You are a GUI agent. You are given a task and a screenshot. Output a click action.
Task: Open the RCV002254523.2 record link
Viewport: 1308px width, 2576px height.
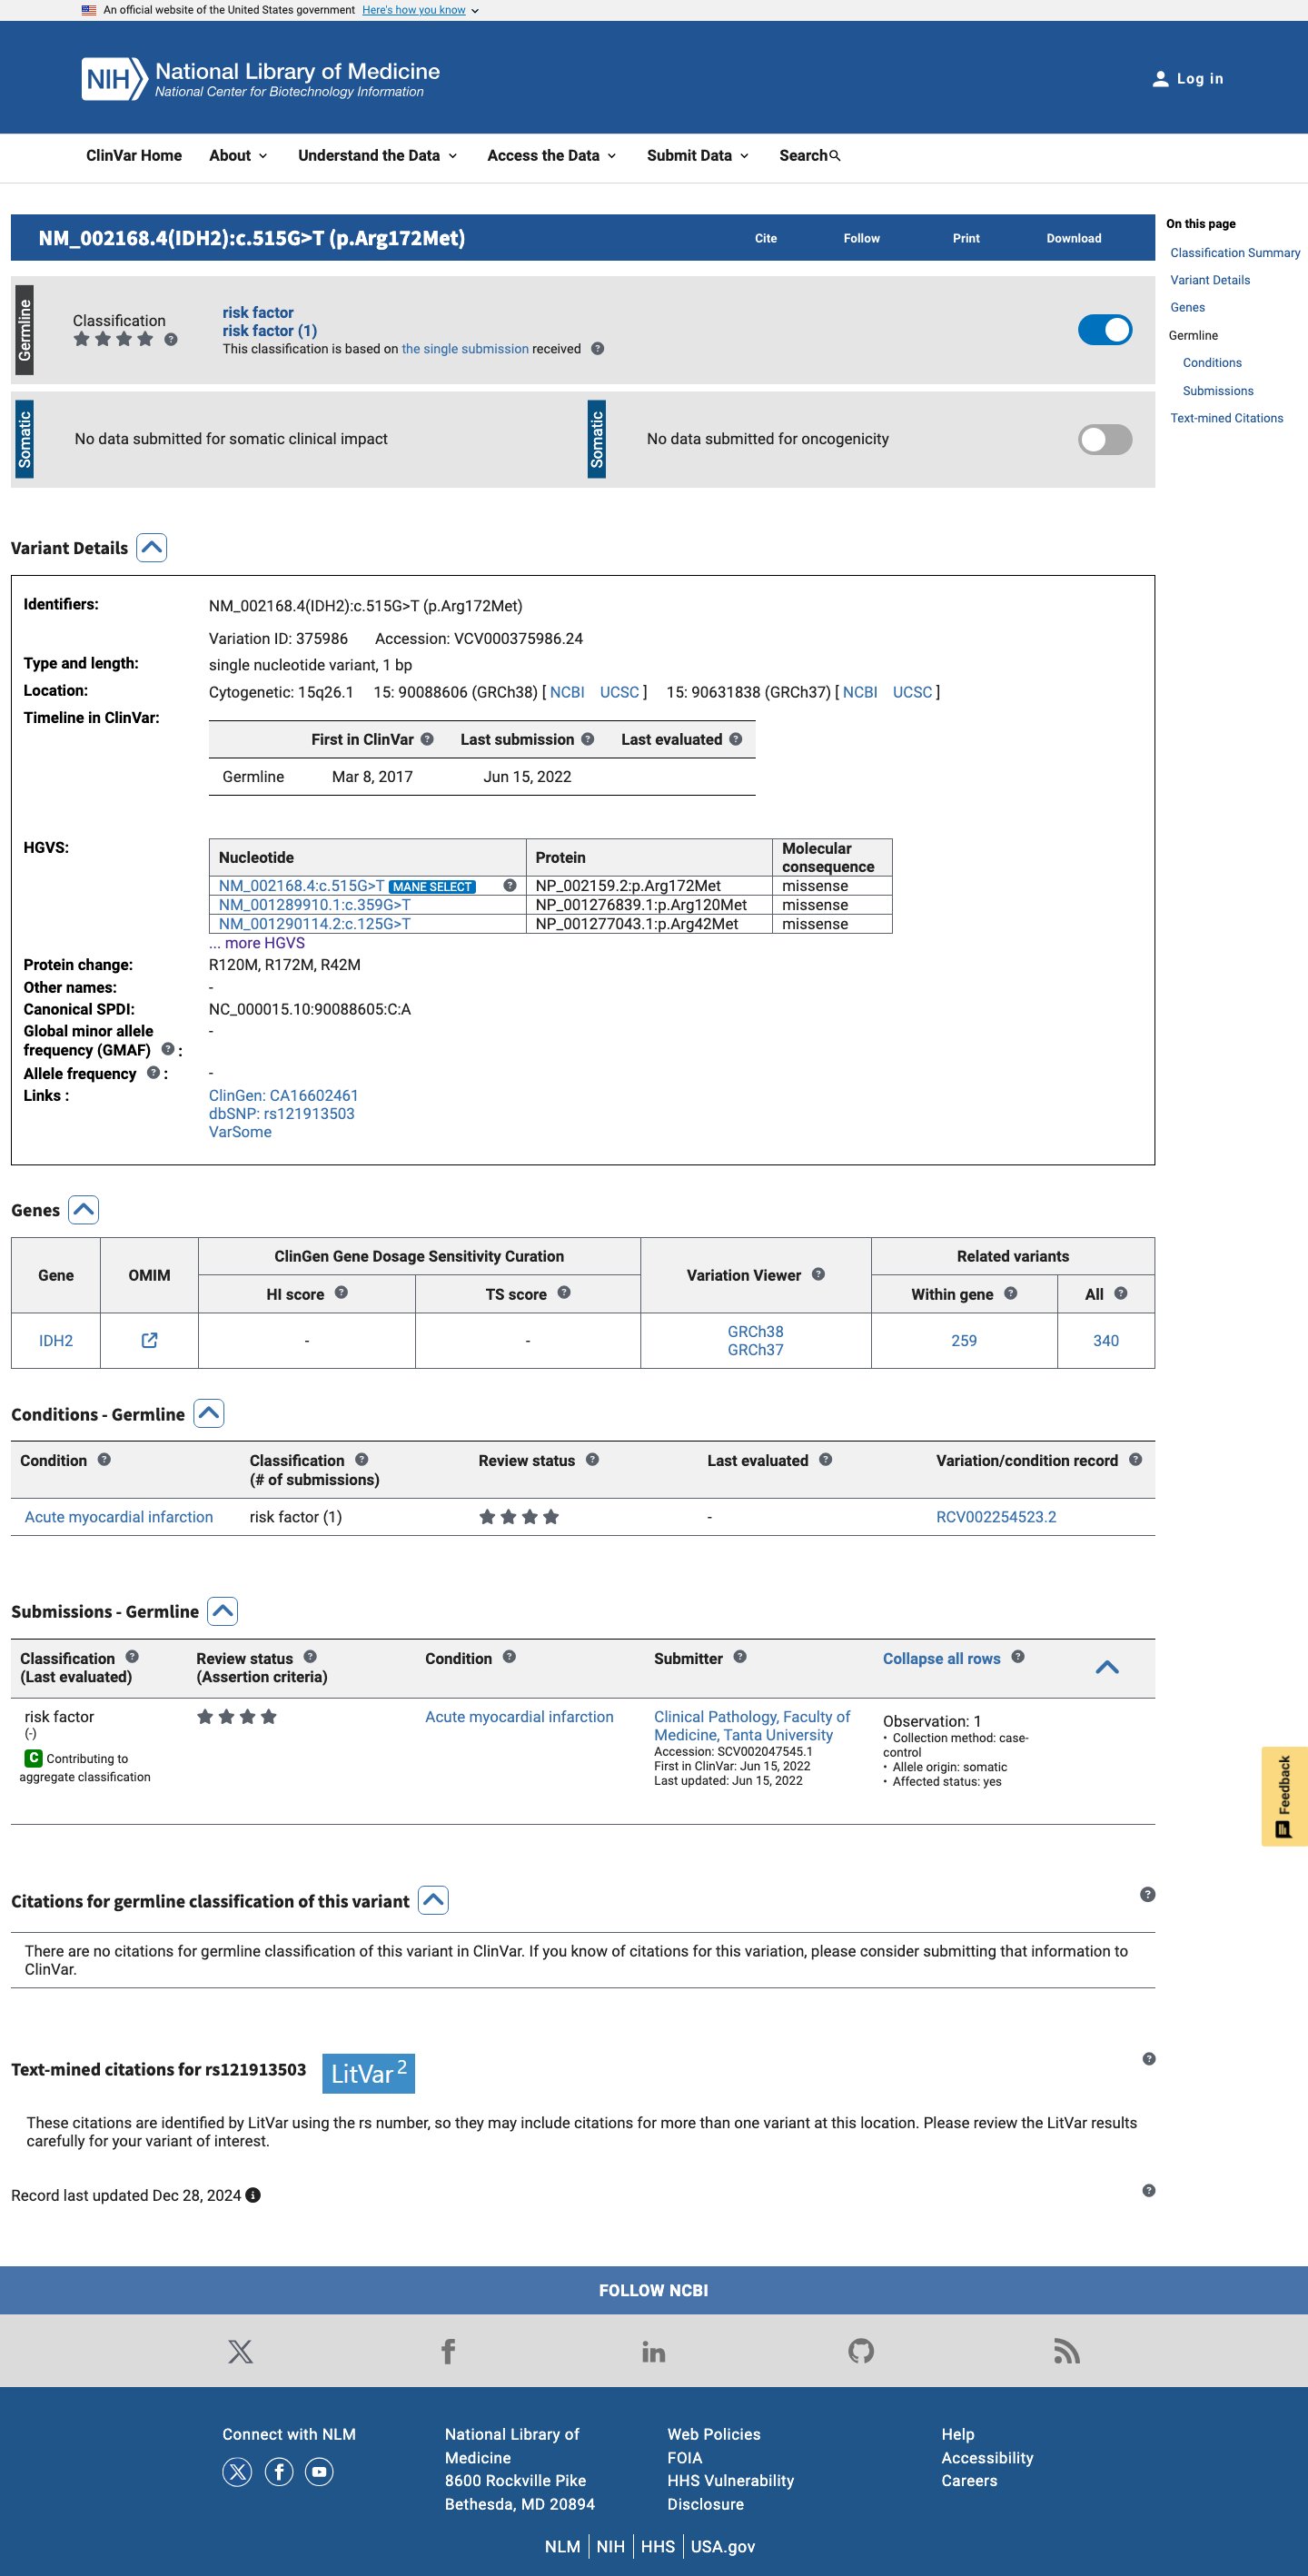pyautogui.click(x=996, y=1517)
